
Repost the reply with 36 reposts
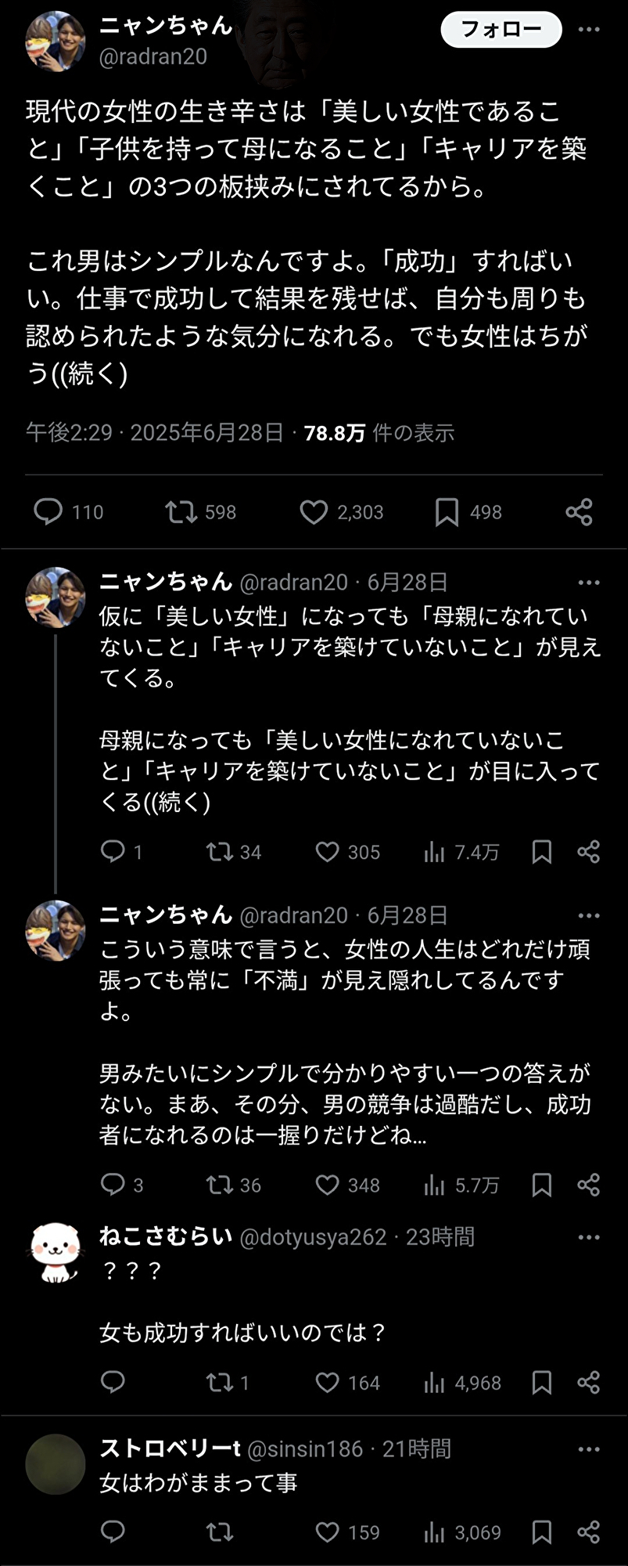pos(219,1185)
